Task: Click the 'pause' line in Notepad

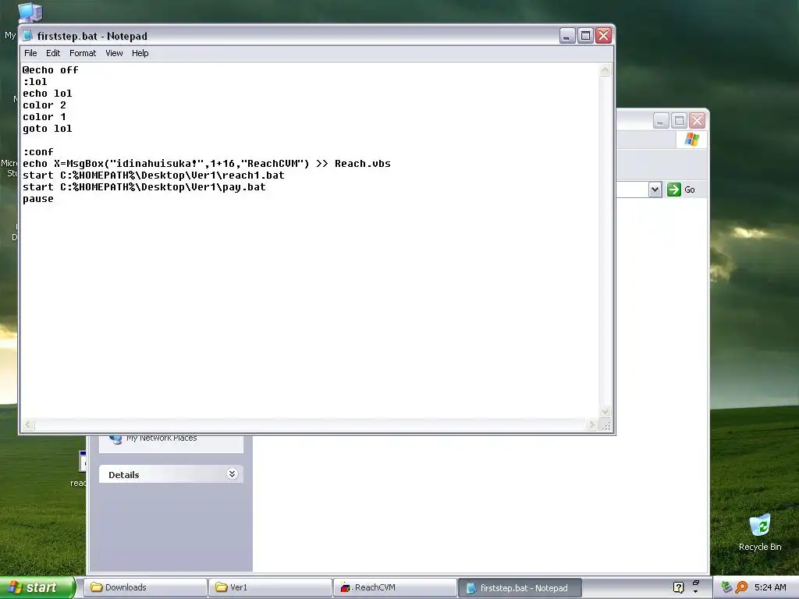Action: (x=38, y=199)
